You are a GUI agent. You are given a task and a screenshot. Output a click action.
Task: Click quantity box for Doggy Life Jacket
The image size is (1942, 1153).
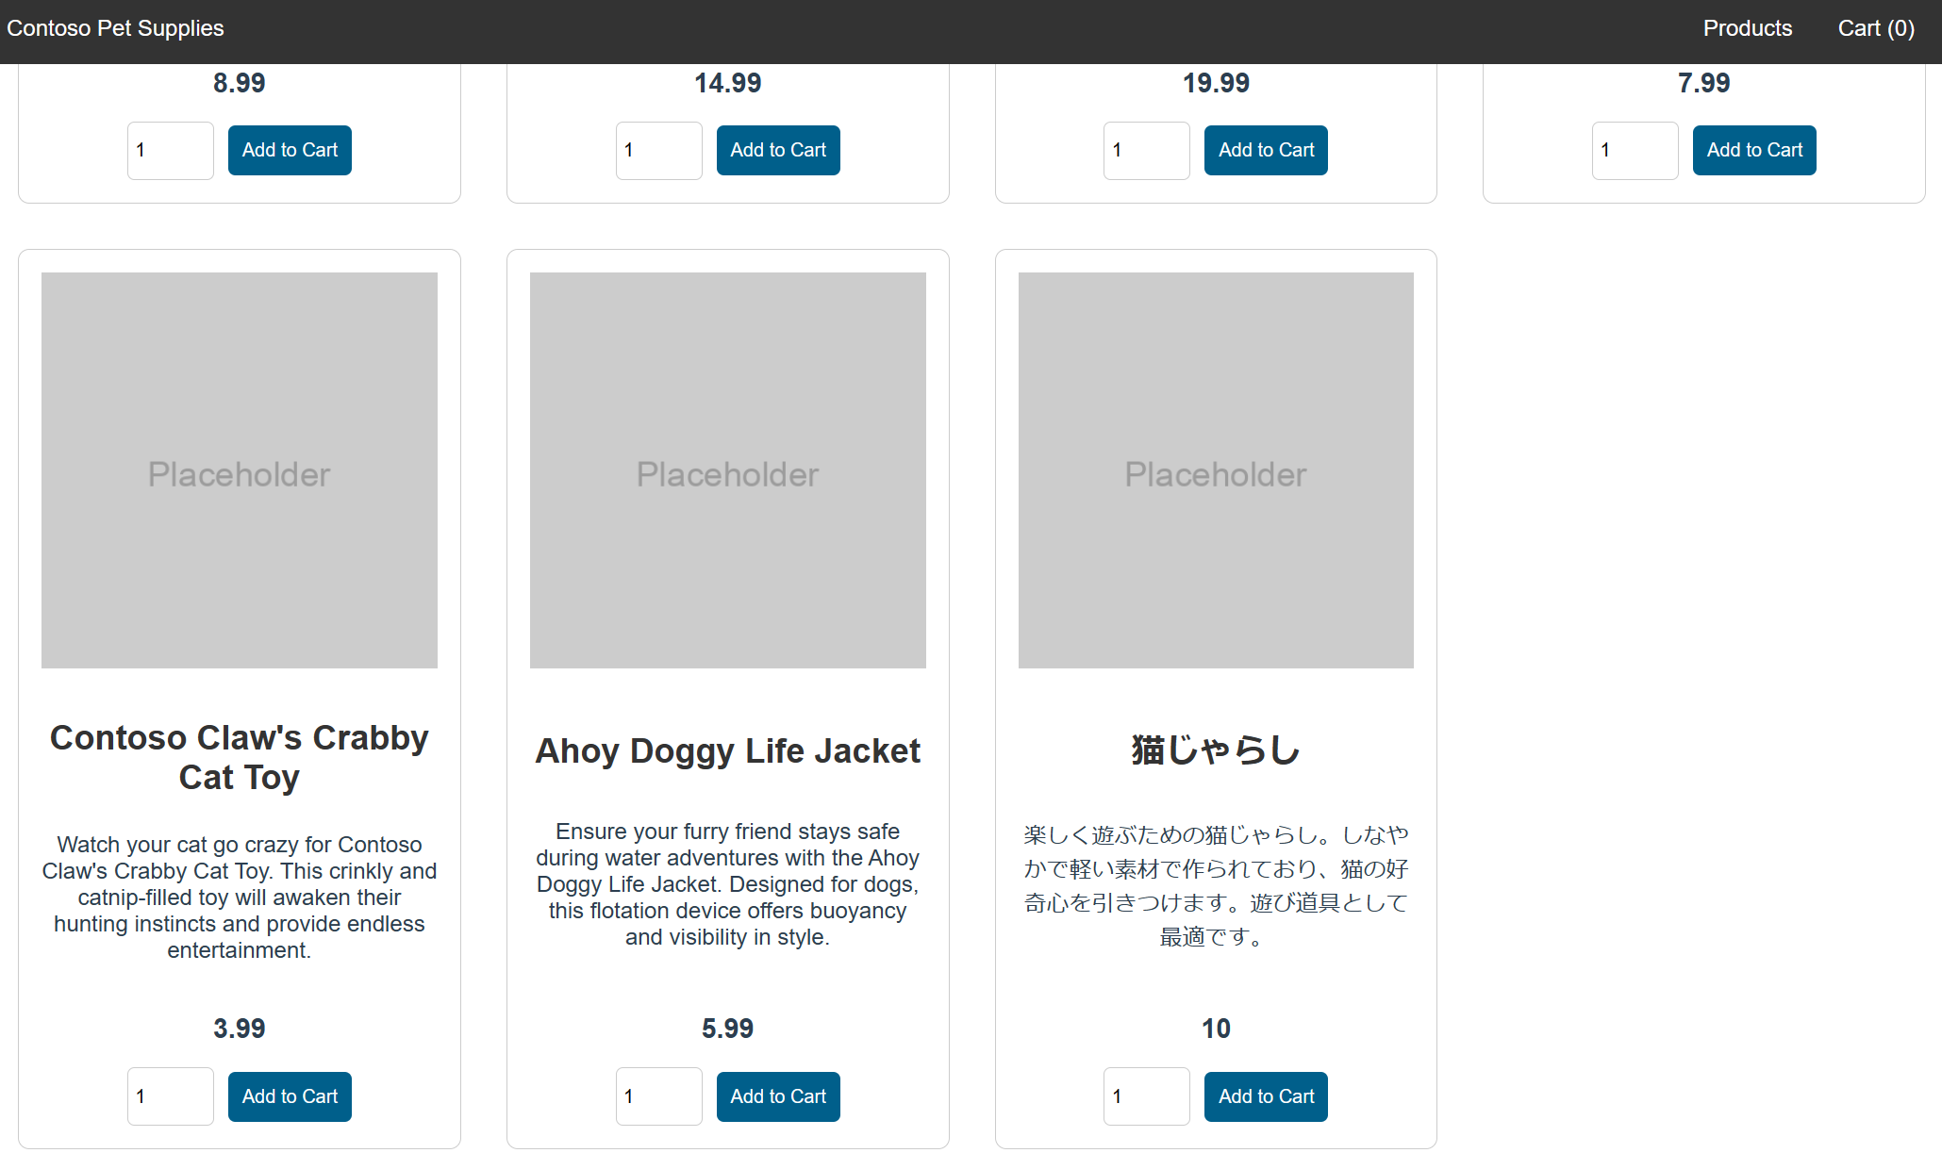point(658,1096)
